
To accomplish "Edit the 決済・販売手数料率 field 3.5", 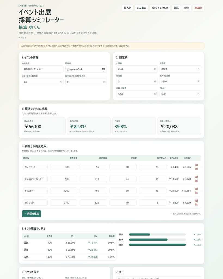I will coord(43,82).
